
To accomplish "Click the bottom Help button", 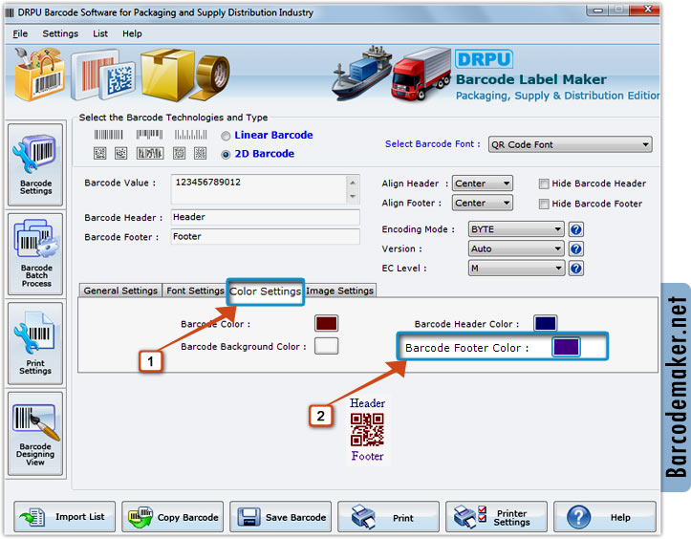I will coord(605,516).
